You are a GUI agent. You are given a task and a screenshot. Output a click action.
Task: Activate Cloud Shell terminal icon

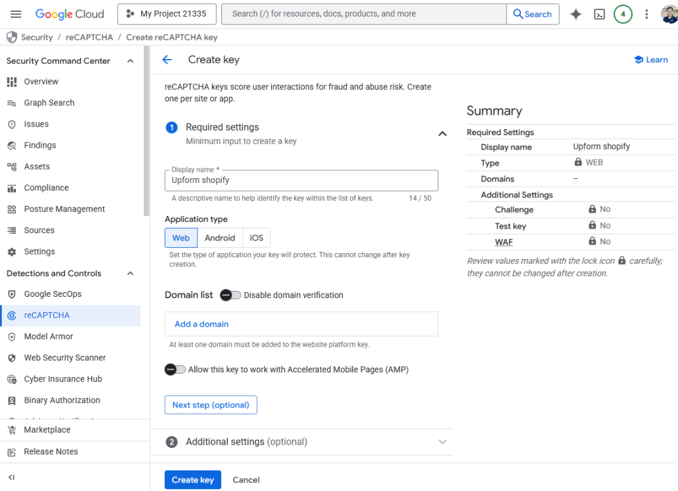tap(599, 15)
